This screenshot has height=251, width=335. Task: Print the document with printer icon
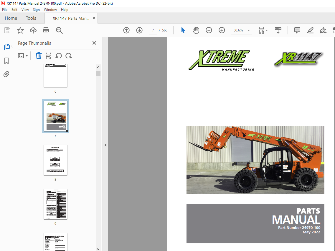[46, 30]
